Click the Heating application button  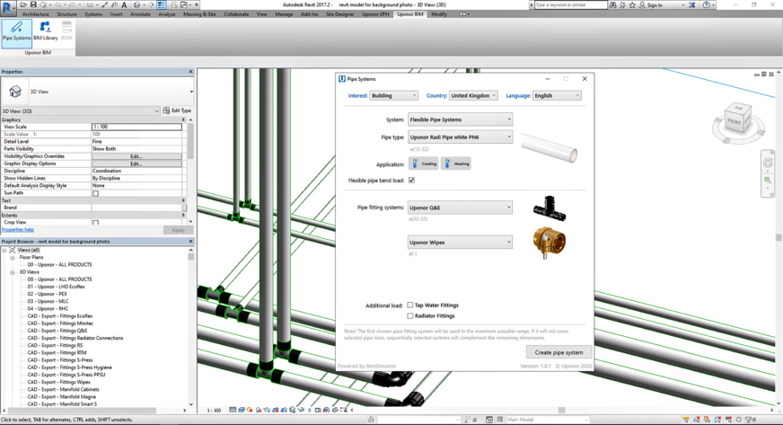click(x=456, y=164)
